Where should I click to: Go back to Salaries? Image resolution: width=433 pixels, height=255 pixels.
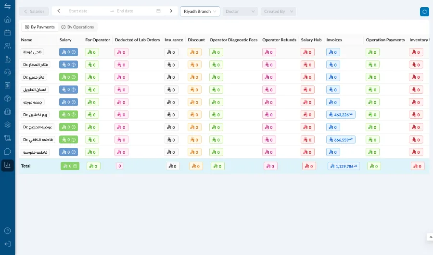coord(34,12)
